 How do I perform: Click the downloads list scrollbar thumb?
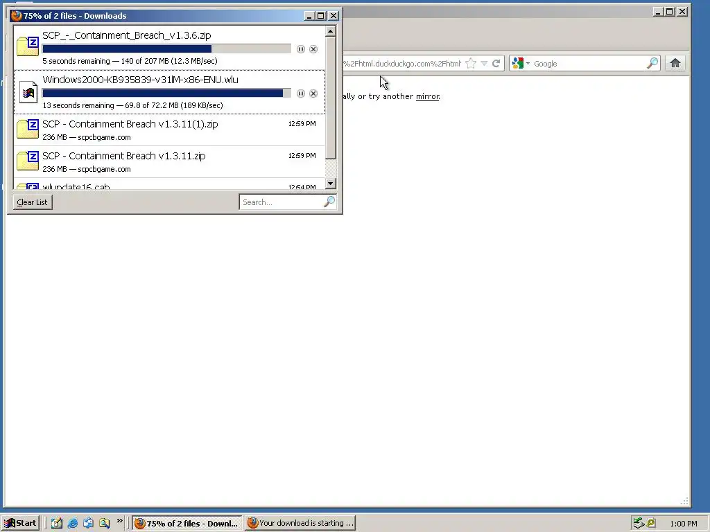tap(331, 98)
